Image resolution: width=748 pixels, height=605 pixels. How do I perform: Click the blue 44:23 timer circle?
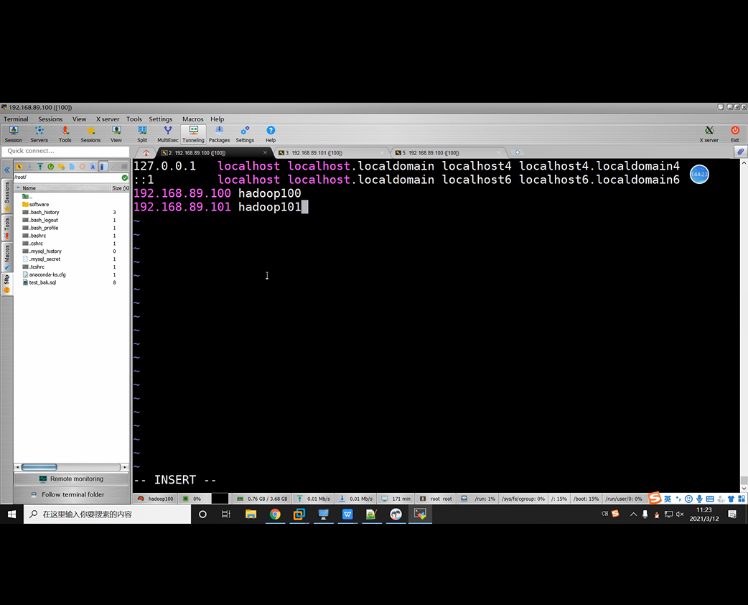click(x=699, y=175)
